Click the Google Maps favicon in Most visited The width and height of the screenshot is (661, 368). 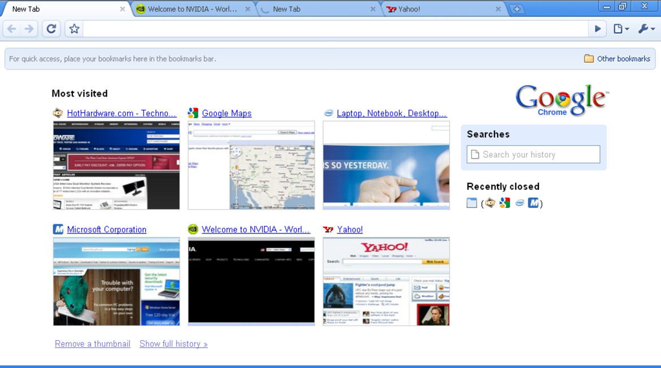[x=193, y=112]
